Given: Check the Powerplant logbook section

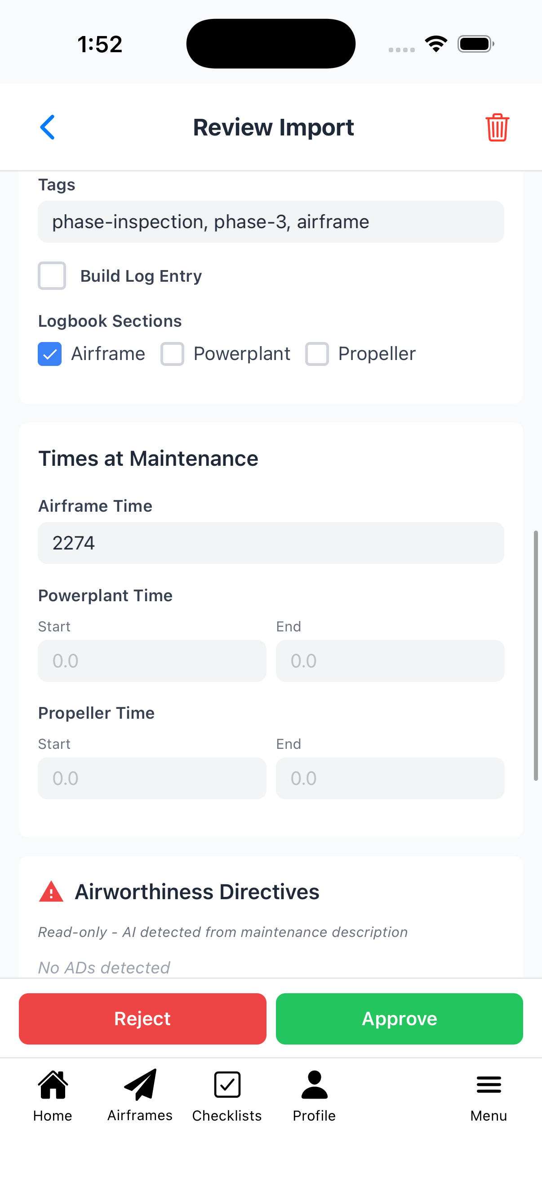Looking at the screenshot, I should tap(173, 354).
